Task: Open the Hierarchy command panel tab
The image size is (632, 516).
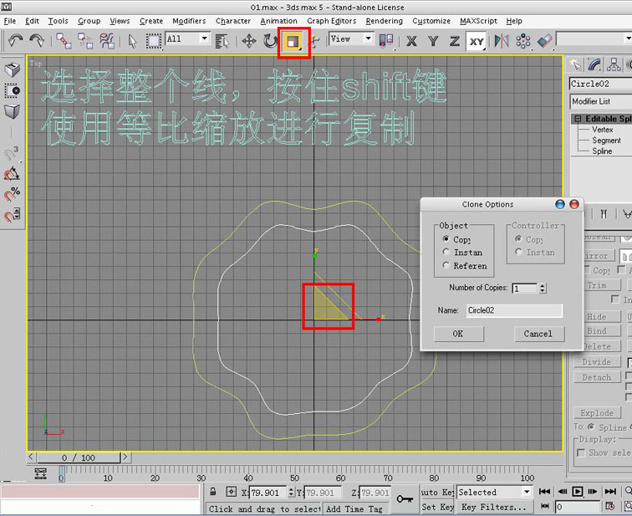Action: [614, 64]
